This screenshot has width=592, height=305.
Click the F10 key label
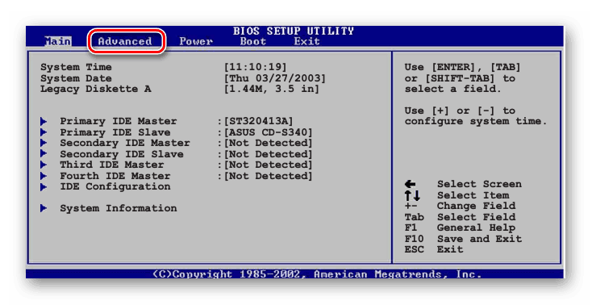[x=415, y=239]
